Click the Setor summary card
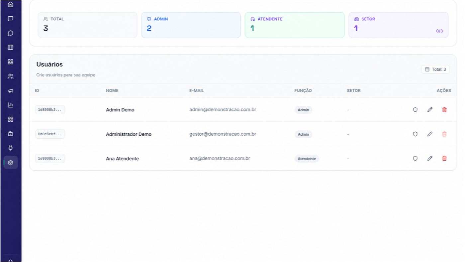 click(398, 25)
